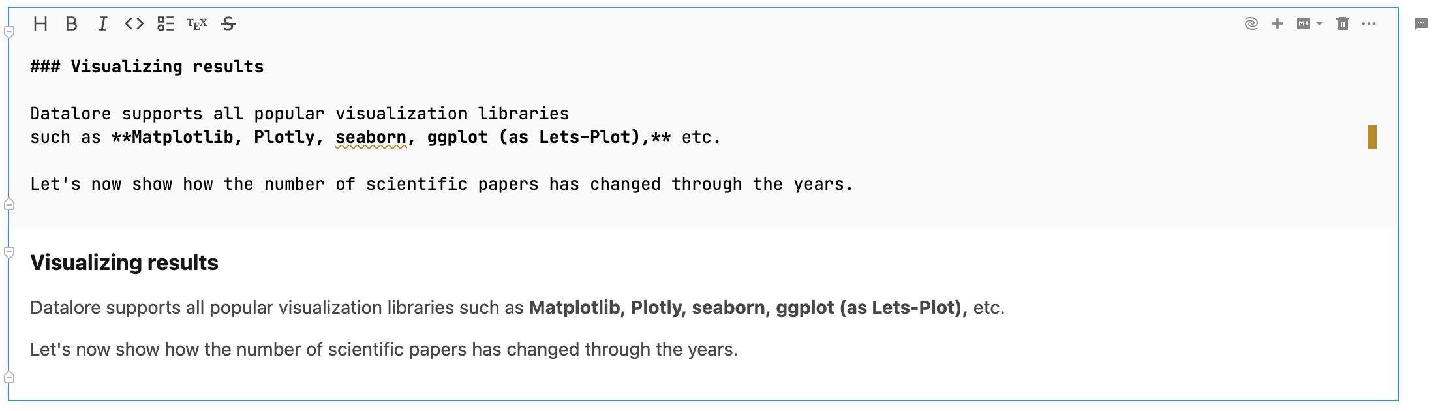Toggle bold formatting
Image resolution: width=1438 pixels, height=411 pixels.
point(72,24)
